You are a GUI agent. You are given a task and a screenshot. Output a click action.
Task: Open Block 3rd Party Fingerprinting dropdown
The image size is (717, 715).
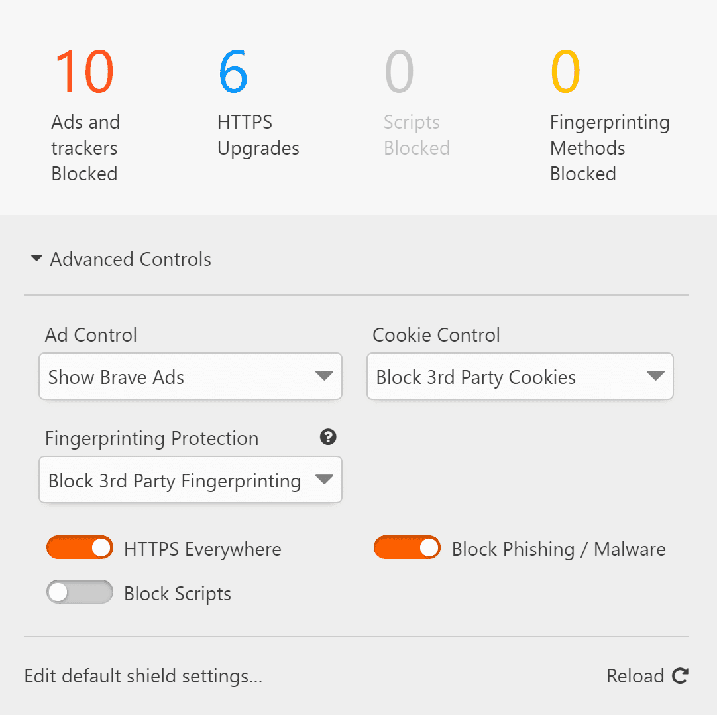pyautogui.click(x=190, y=480)
